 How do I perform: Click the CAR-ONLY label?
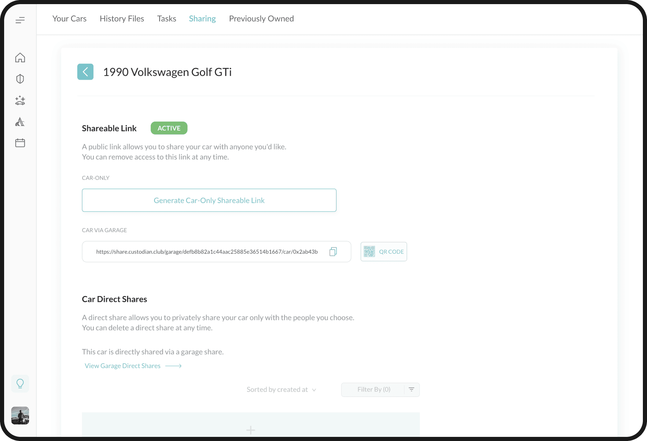pos(95,178)
